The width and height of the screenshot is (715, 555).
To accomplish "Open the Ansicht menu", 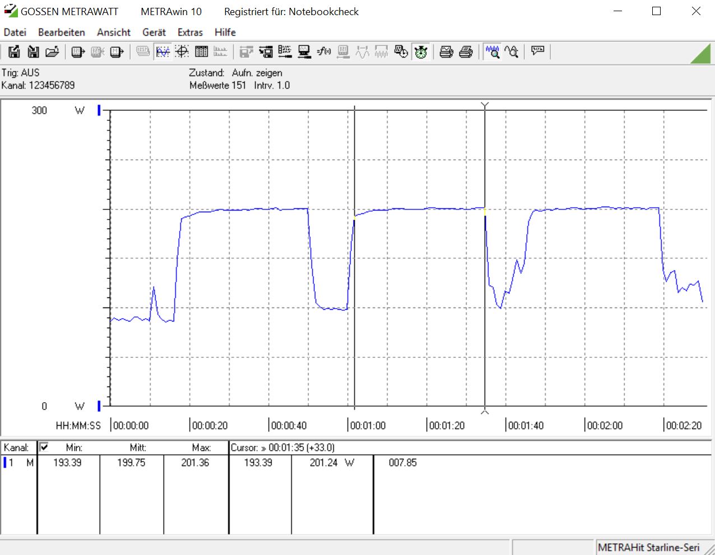I will (x=114, y=32).
